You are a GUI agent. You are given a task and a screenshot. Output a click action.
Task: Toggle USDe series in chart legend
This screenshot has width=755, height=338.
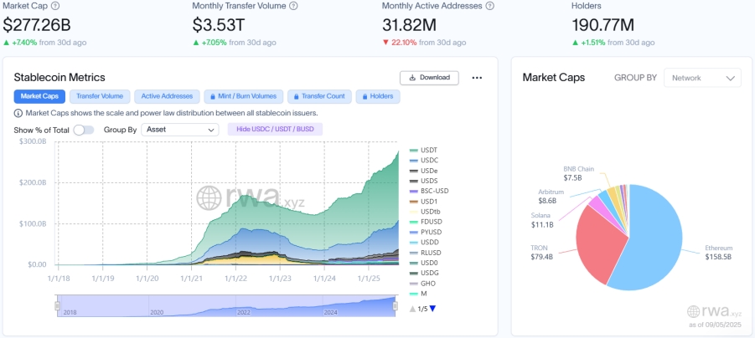pos(424,170)
